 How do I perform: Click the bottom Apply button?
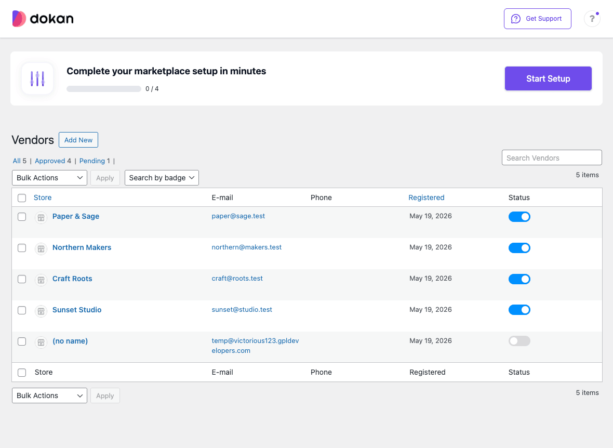[x=105, y=396]
